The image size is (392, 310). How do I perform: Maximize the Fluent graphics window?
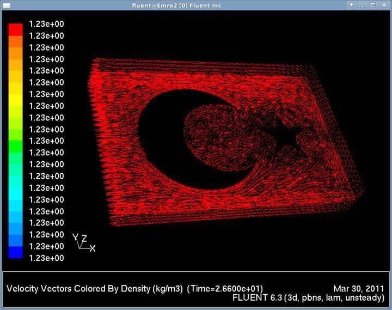tap(373, 5)
